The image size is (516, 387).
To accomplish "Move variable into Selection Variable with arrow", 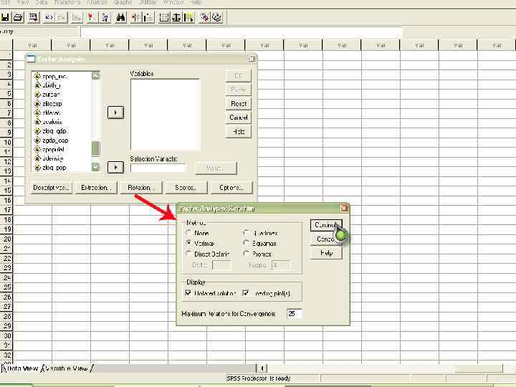I will click(x=115, y=167).
